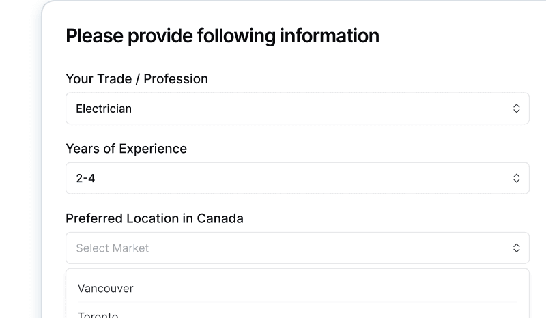This screenshot has height=318, width=546.
Task: Open the Your Trade / Profession dropdown
Action: (297, 109)
